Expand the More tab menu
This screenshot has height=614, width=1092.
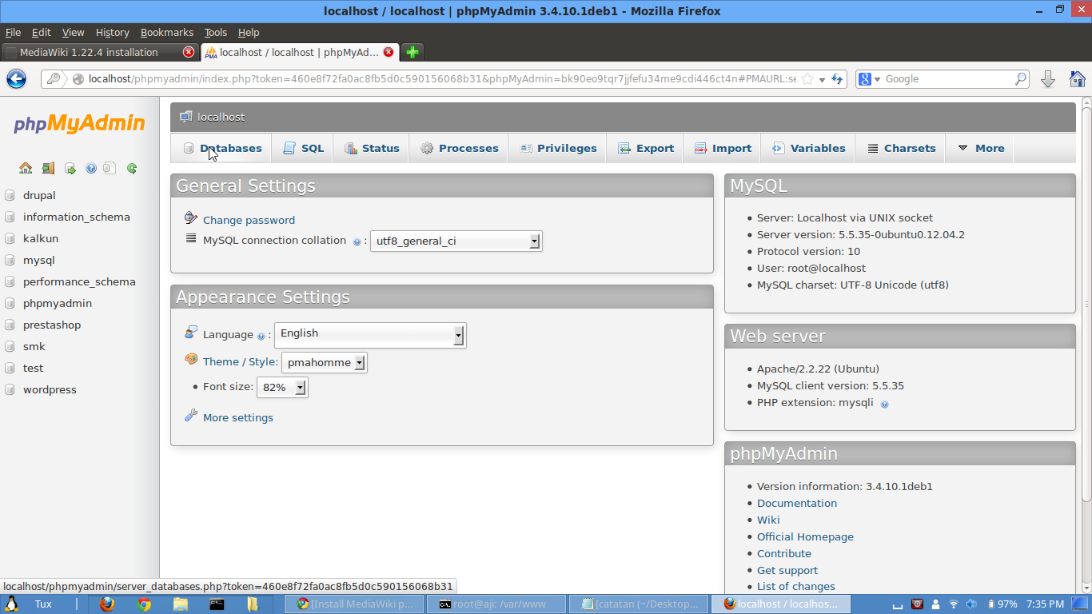point(980,148)
